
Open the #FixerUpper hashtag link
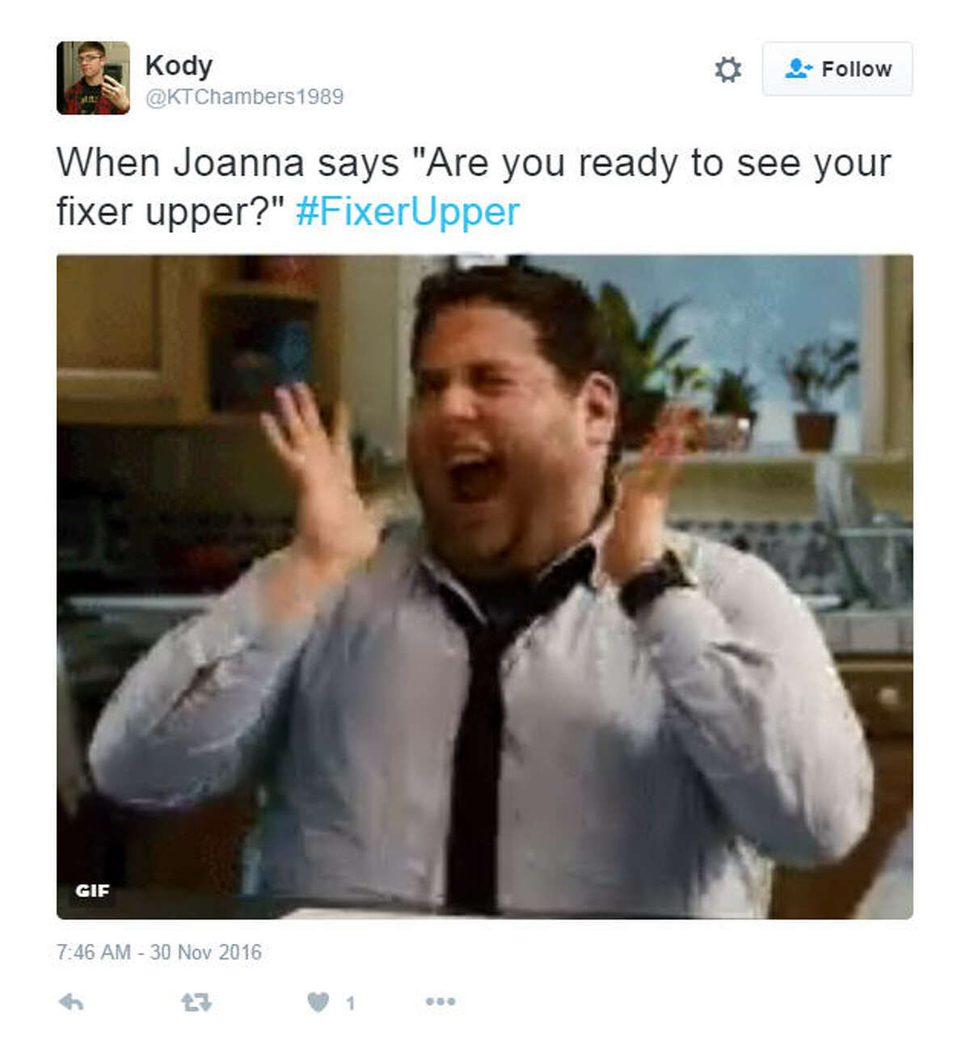(x=407, y=212)
